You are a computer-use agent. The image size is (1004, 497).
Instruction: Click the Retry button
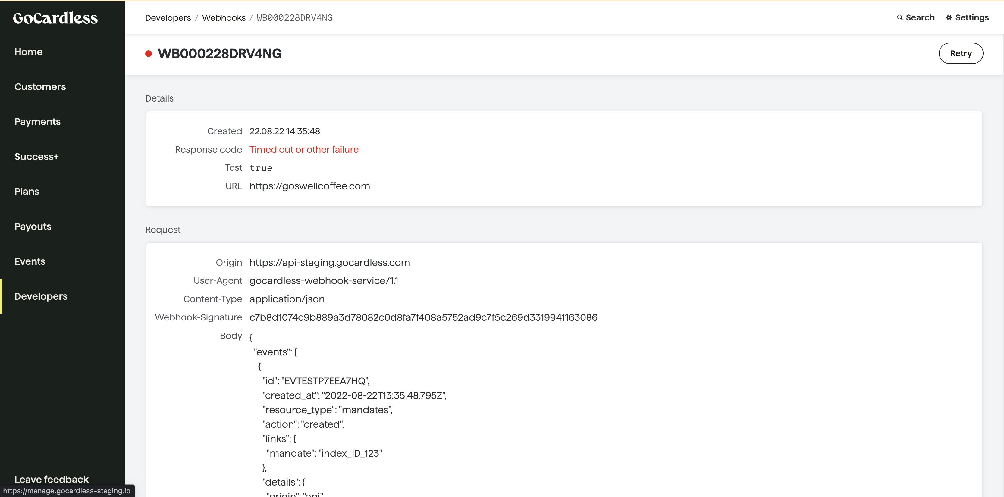961,53
